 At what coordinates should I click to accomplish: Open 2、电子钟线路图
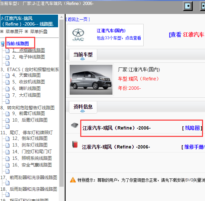[29, 57]
